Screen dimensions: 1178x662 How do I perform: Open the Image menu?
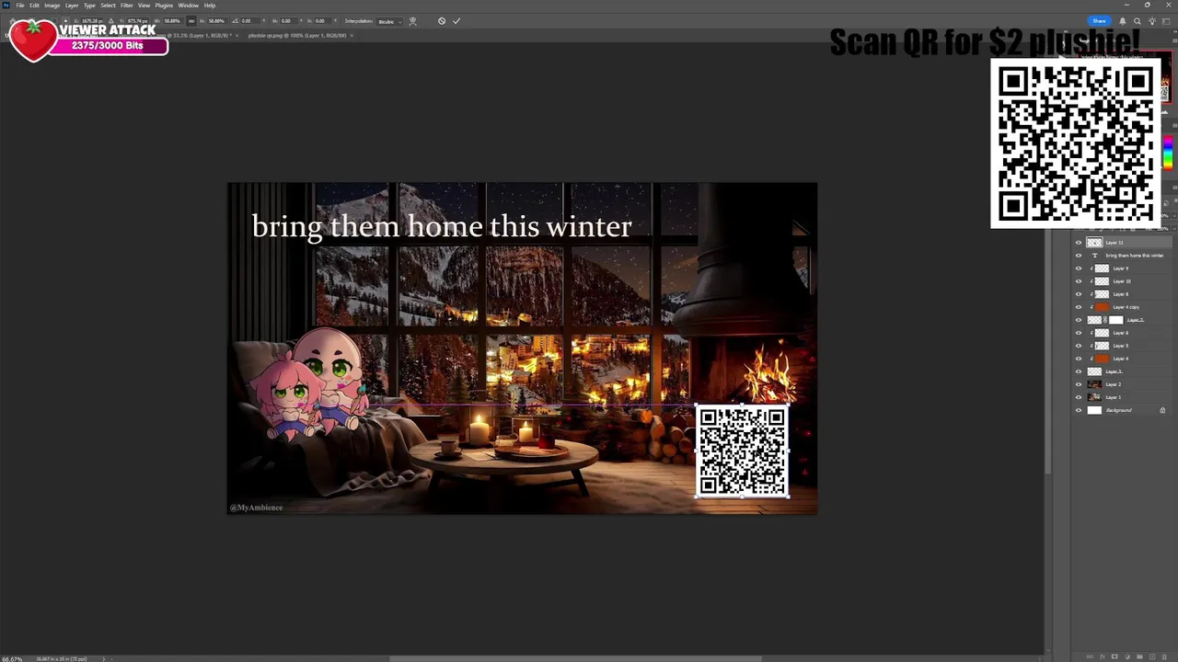pyautogui.click(x=52, y=6)
